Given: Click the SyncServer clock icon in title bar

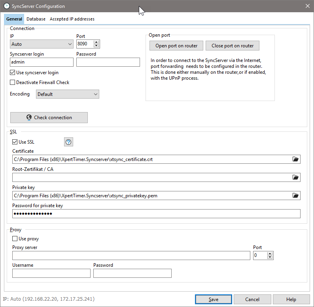Looking at the screenshot, I should point(6,6).
